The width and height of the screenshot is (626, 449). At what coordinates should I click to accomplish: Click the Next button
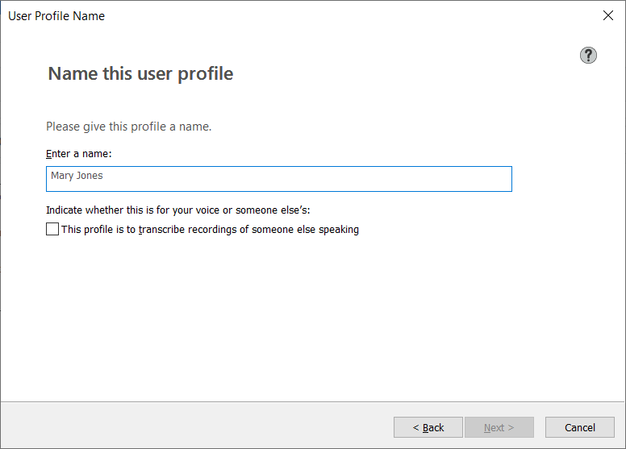pyautogui.click(x=499, y=427)
